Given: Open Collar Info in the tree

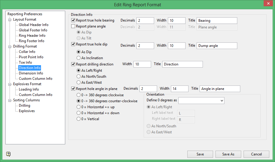Looking at the screenshot, I should (x=27, y=52).
